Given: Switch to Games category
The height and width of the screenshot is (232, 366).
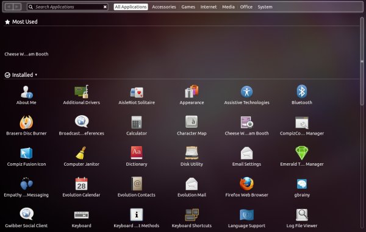Looking at the screenshot, I should 188,7.
